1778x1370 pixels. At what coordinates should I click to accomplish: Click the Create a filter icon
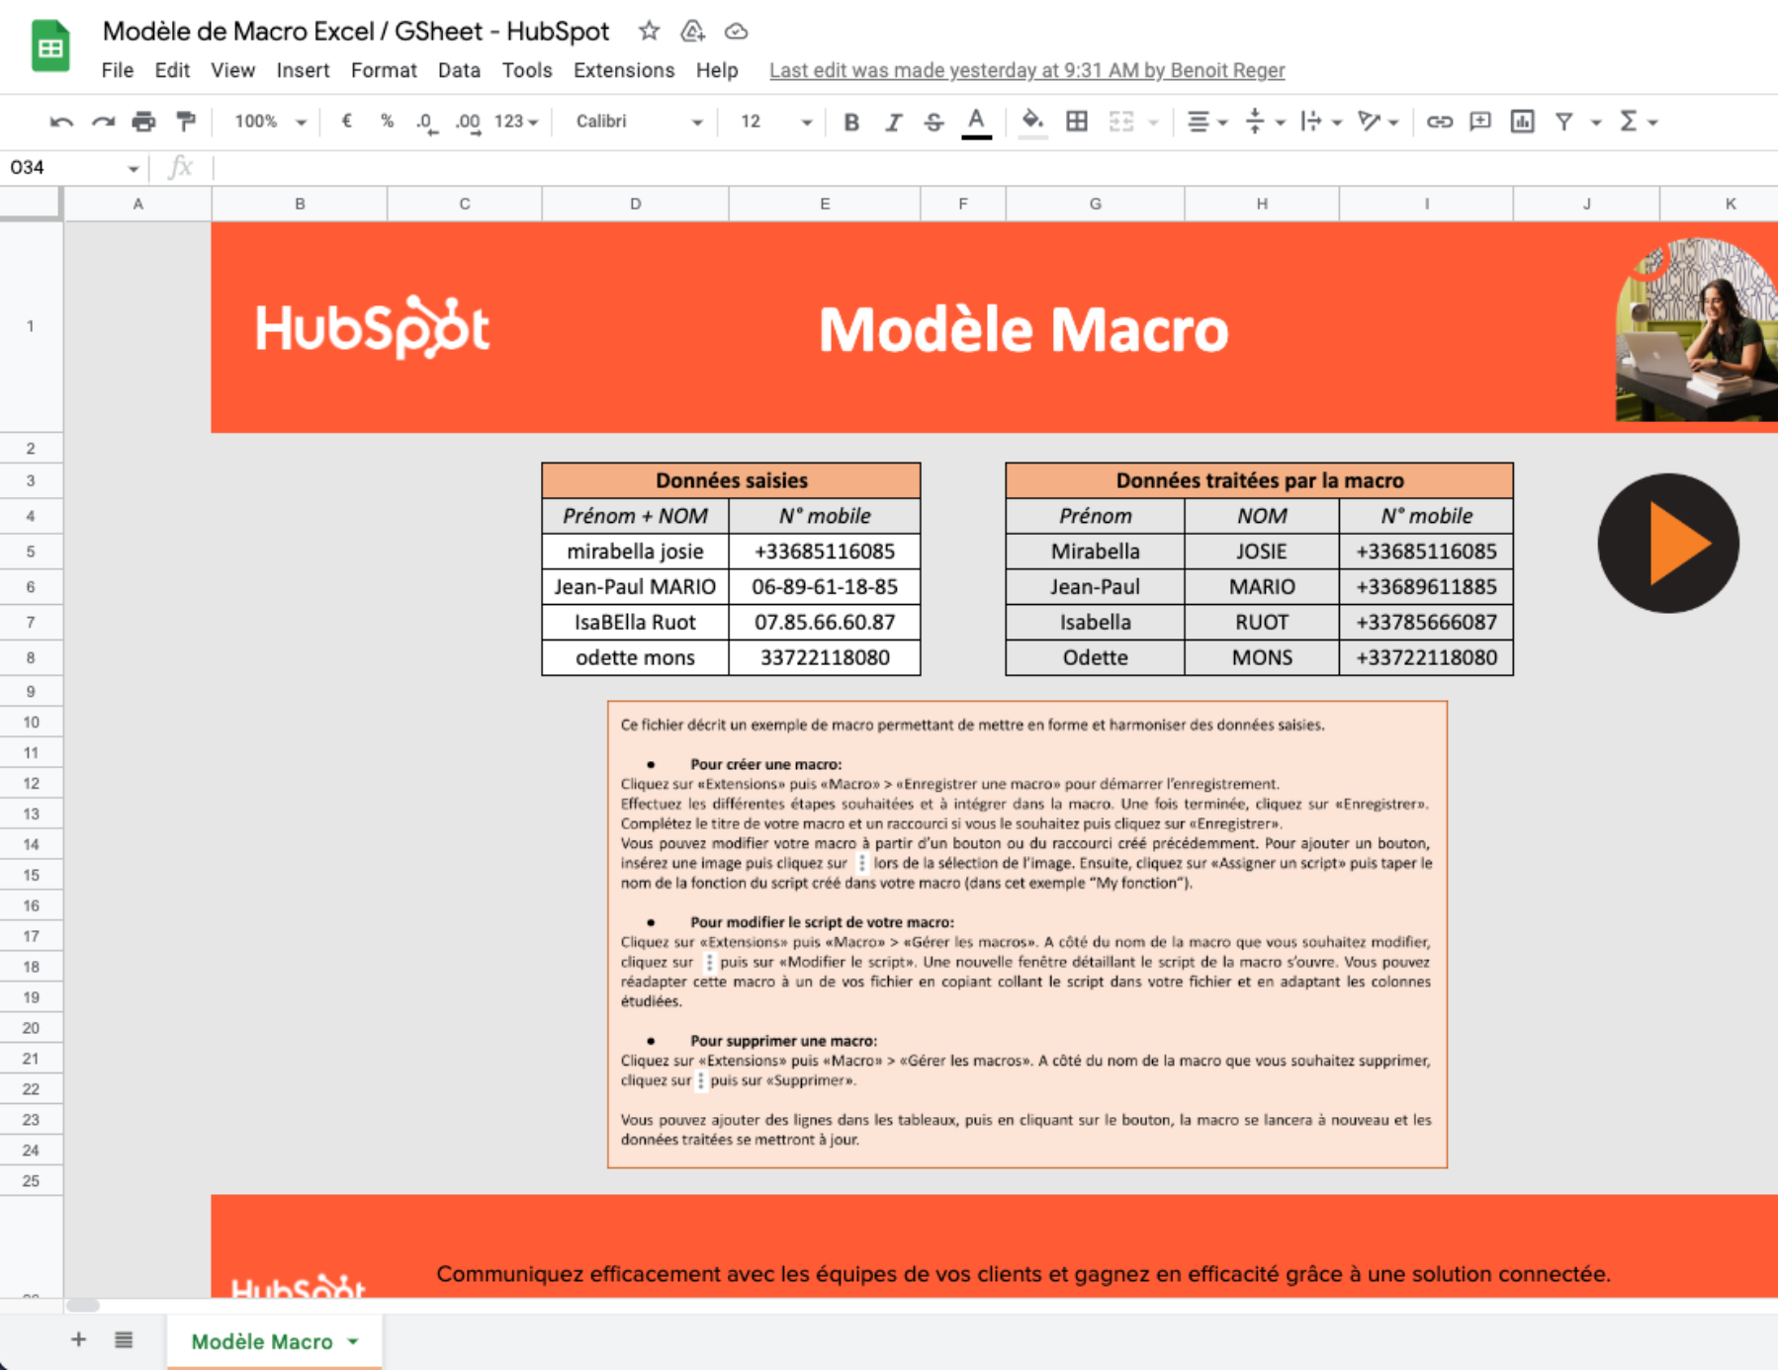(1563, 122)
